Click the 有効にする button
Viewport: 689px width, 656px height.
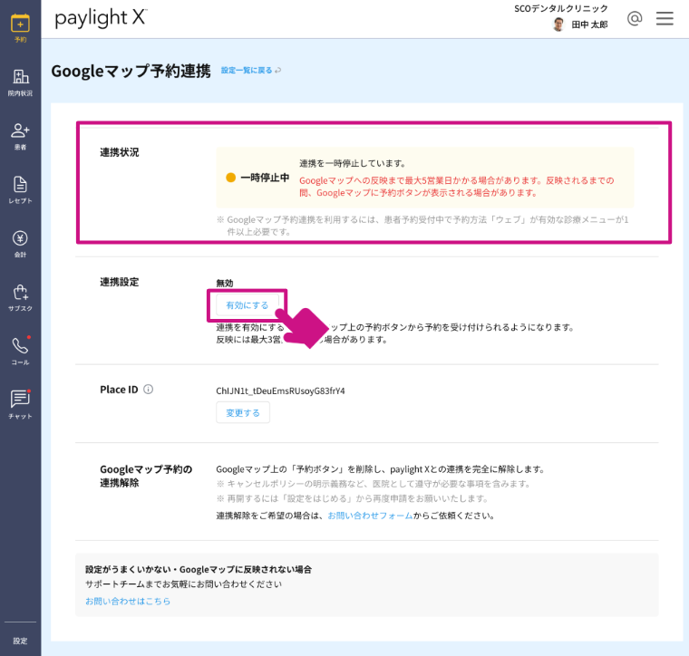tap(247, 304)
